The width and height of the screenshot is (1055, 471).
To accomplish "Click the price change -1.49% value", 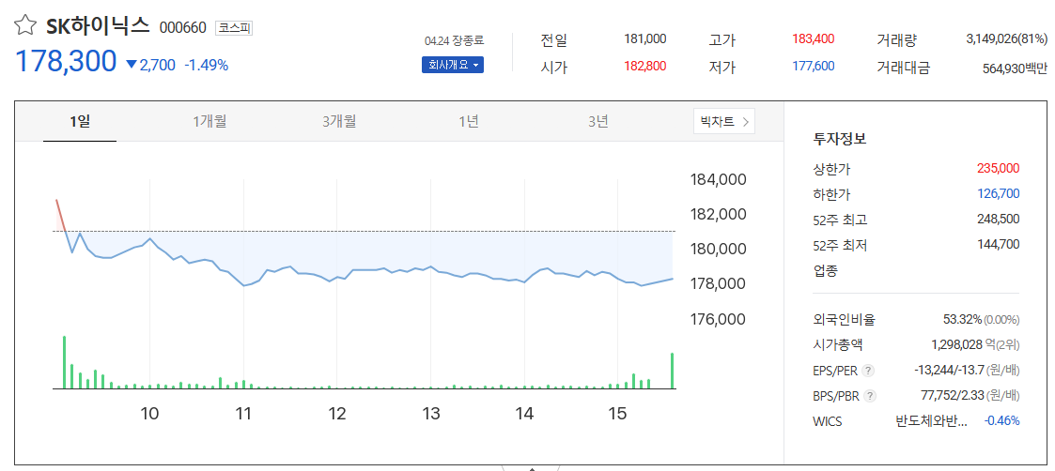I will (206, 65).
